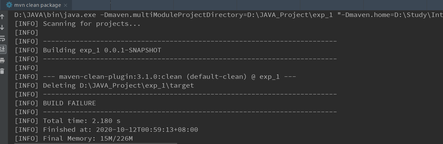Viewport: 443px width, 144px height.
Task: Click the up arrow to previous stack trace
Action: (2, 17)
